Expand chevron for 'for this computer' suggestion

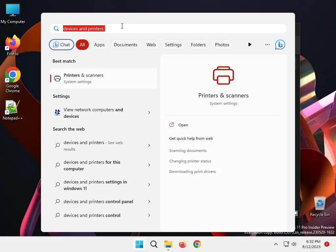pos(149,165)
